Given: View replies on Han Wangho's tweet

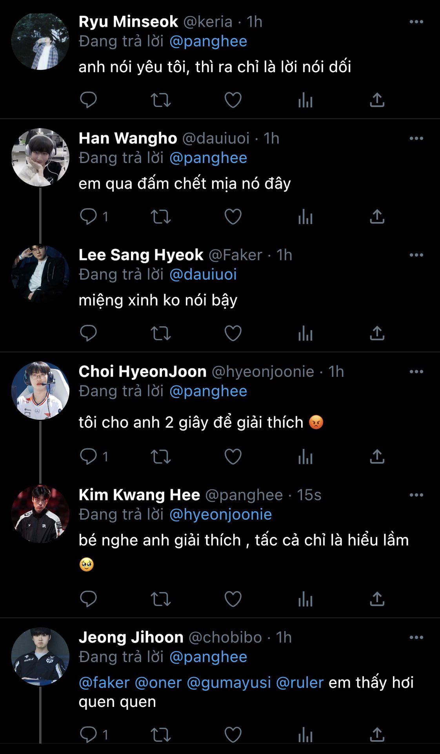Looking at the screenshot, I should tap(94, 217).
